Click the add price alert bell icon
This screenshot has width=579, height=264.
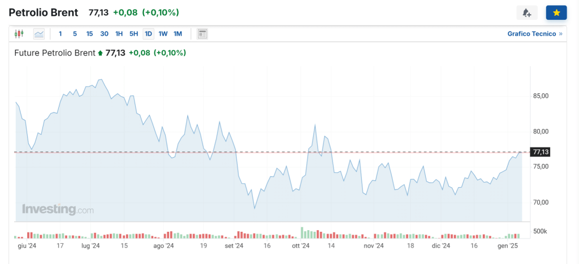click(526, 13)
